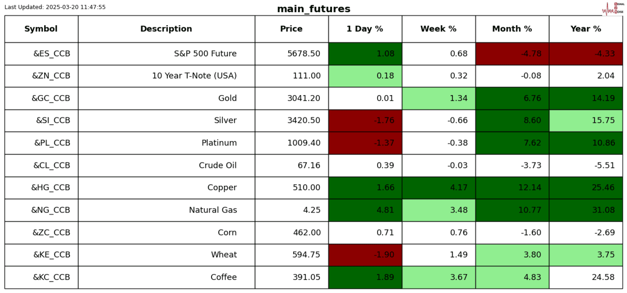The width and height of the screenshot is (627, 293).
Task: Click the Last Updated timestamp text
Action: coord(55,7)
